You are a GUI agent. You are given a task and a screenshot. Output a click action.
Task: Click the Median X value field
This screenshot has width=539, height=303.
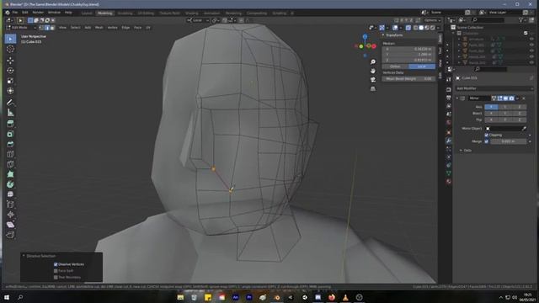click(x=408, y=49)
